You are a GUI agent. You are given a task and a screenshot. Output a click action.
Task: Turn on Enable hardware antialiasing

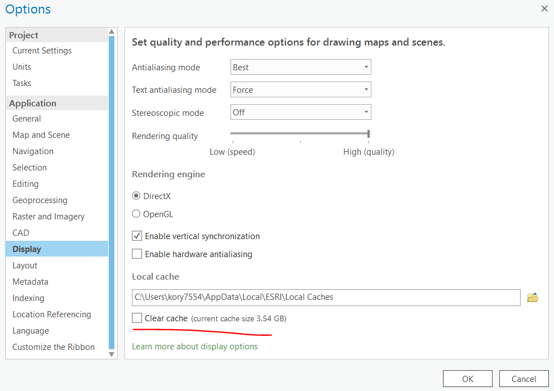coord(137,254)
